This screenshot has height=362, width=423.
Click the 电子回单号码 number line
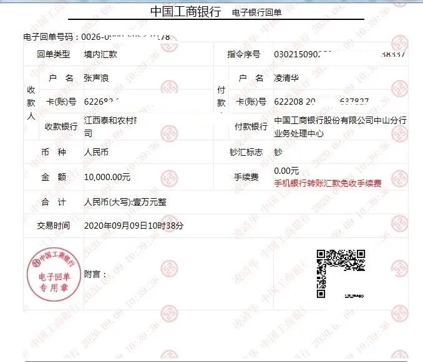(97, 37)
